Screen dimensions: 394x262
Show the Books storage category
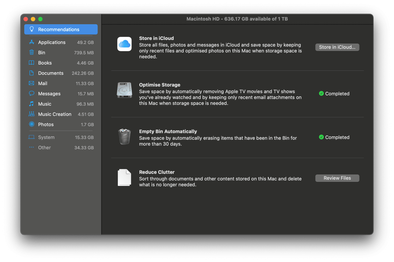[x=61, y=63]
